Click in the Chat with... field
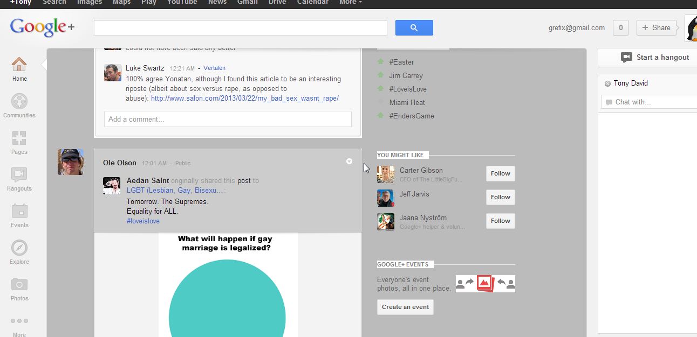 [x=650, y=102]
